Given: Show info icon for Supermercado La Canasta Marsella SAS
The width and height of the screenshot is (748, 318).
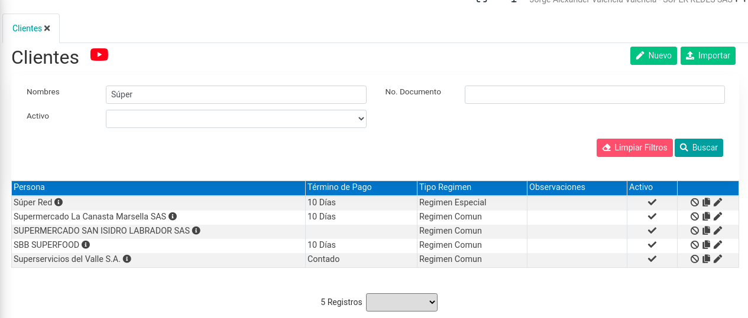Looking at the screenshot, I should click(x=173, y=217).
